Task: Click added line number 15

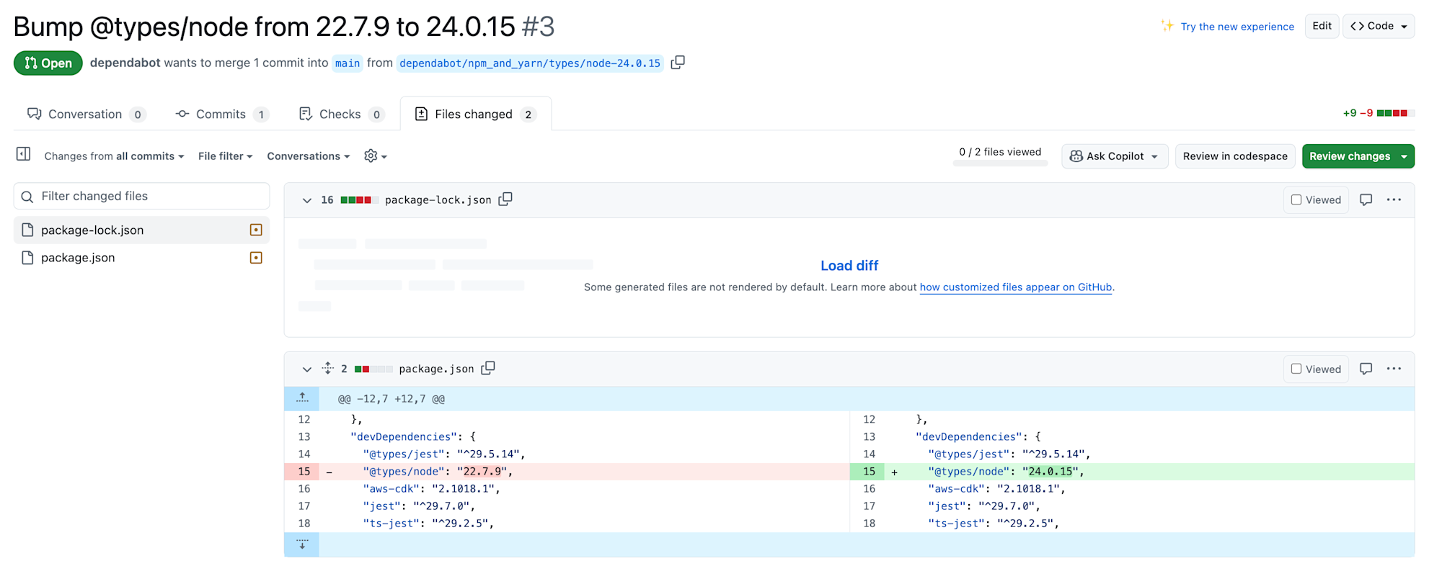Action: (x=869, y=472)
